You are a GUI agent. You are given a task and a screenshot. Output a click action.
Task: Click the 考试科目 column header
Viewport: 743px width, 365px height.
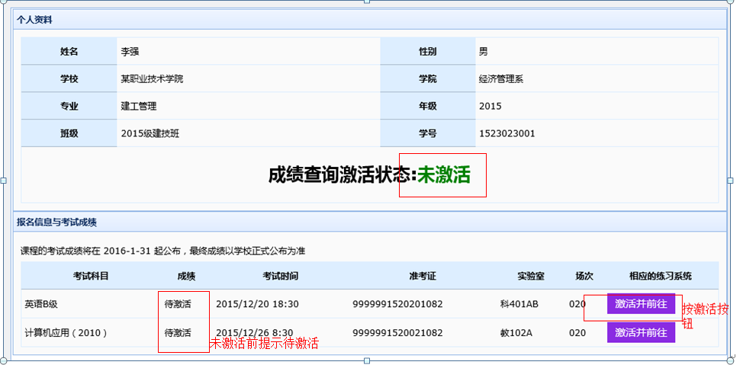tap(91, 276)
